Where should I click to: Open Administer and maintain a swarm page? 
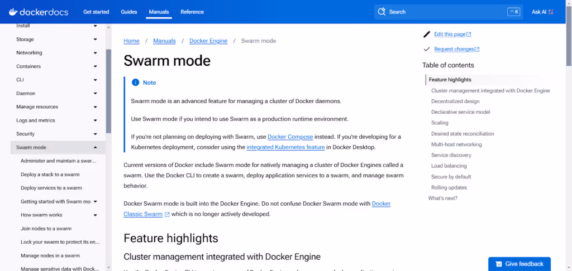point(58,161)
